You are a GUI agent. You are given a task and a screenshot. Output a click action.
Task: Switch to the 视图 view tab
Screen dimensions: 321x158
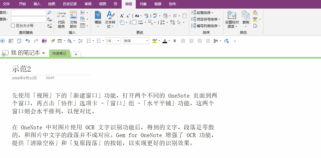pyautogui.click(x=103, y=4)
